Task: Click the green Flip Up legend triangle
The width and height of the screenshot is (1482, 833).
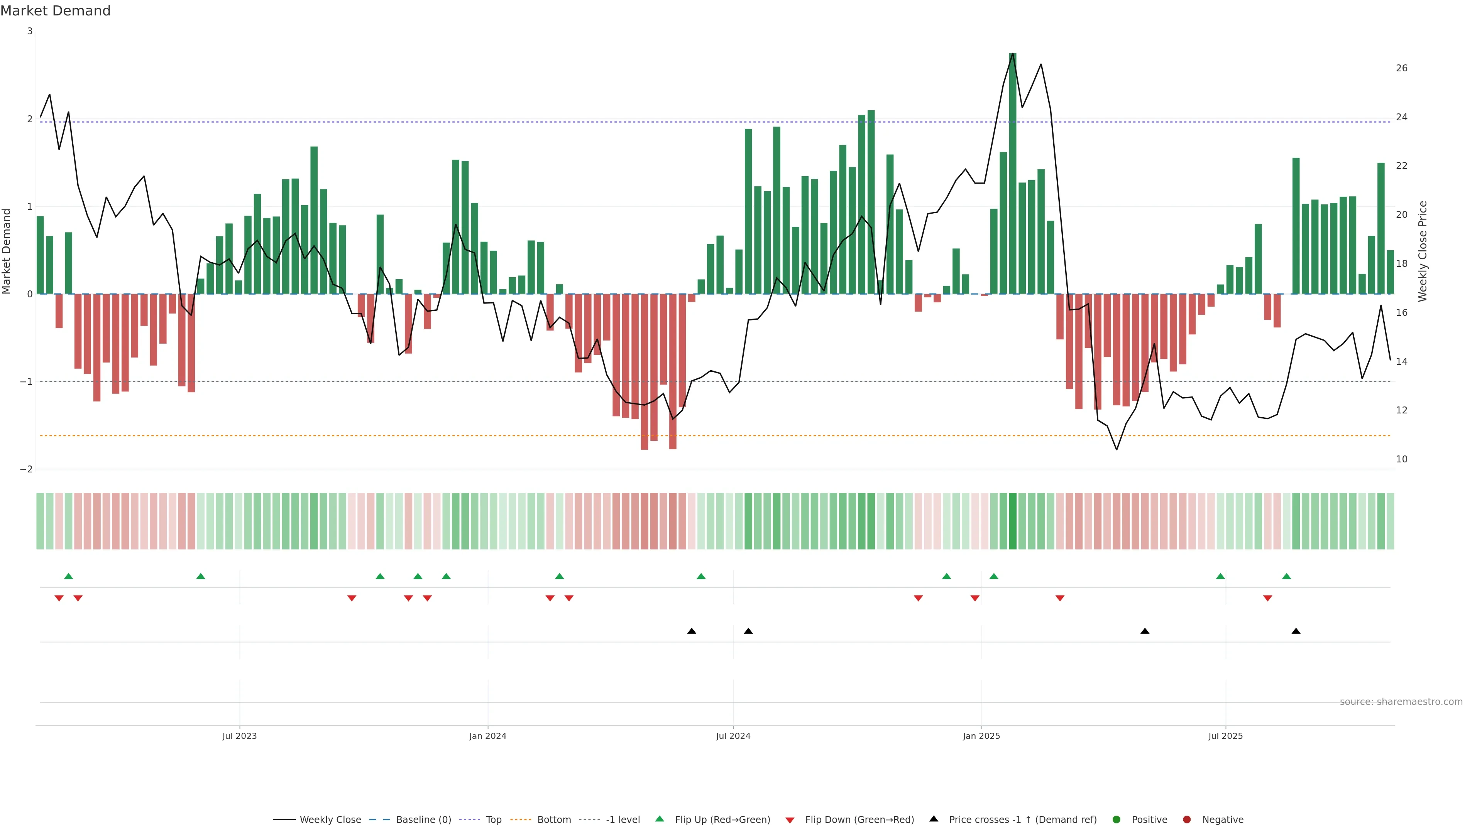Action: coord(659,819)
